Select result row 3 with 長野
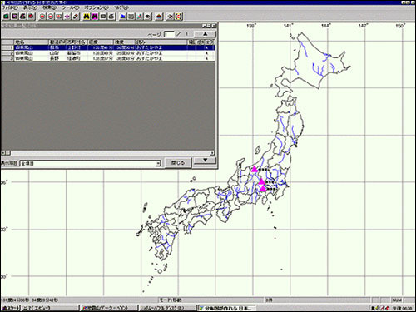This screenshot has width=416, height=312. (107, 58)
